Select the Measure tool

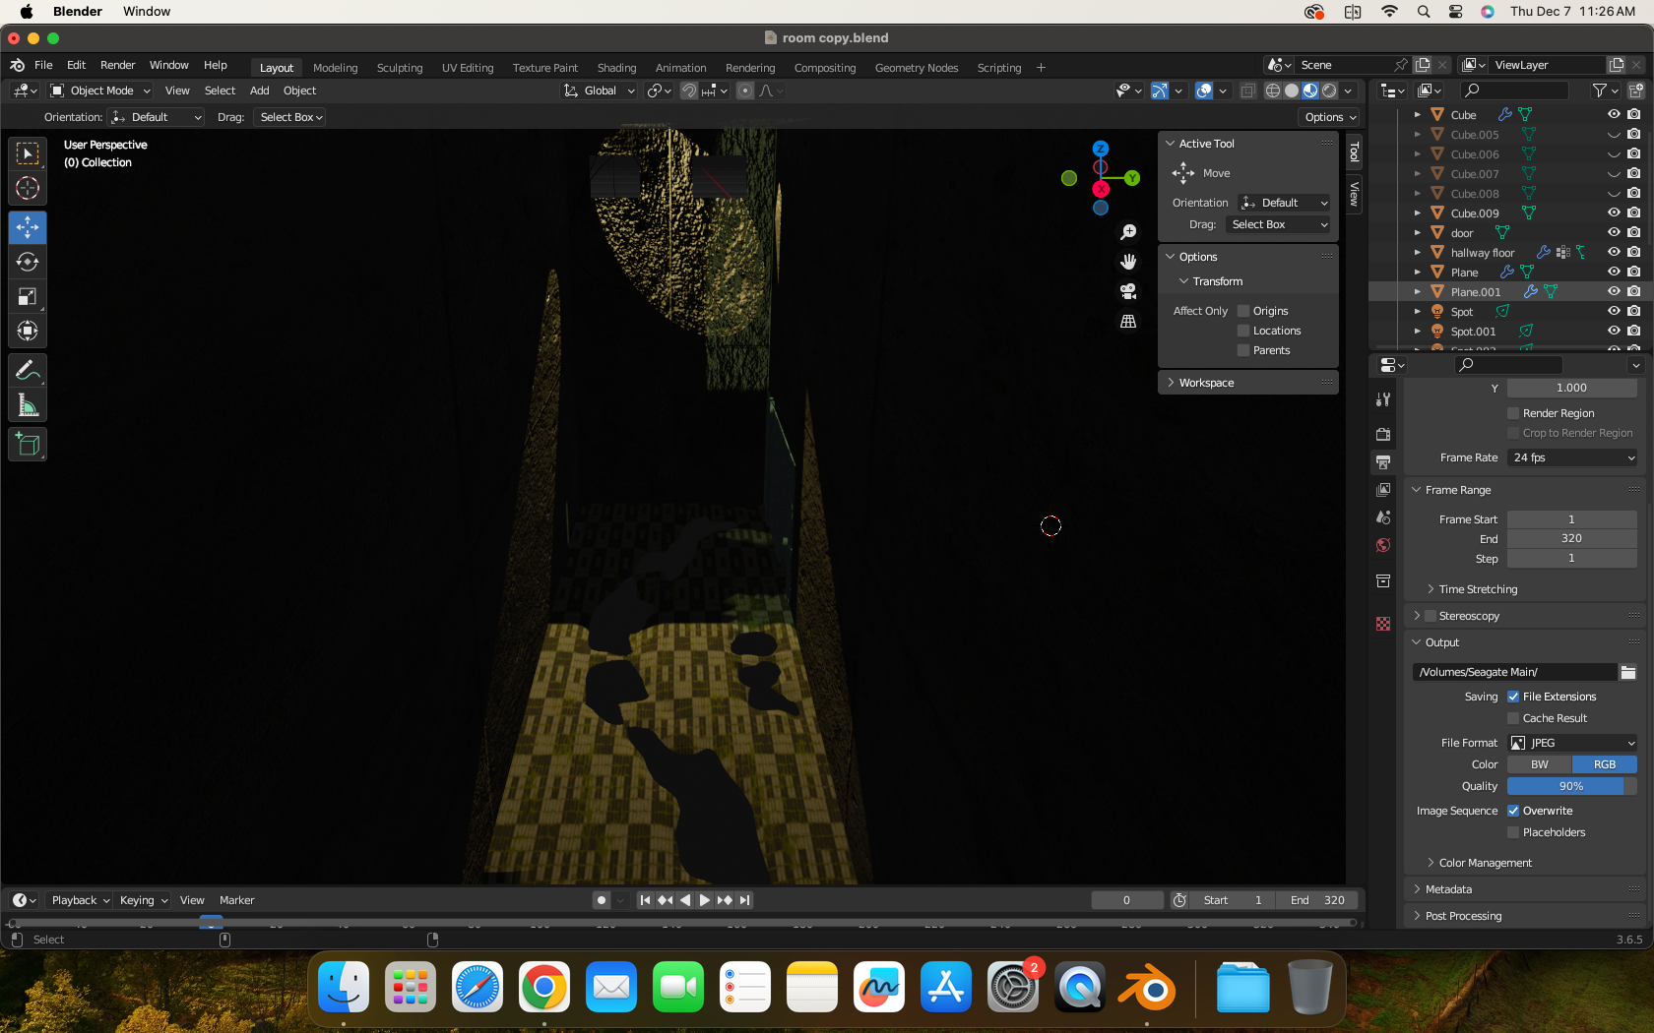pos(28,404)
